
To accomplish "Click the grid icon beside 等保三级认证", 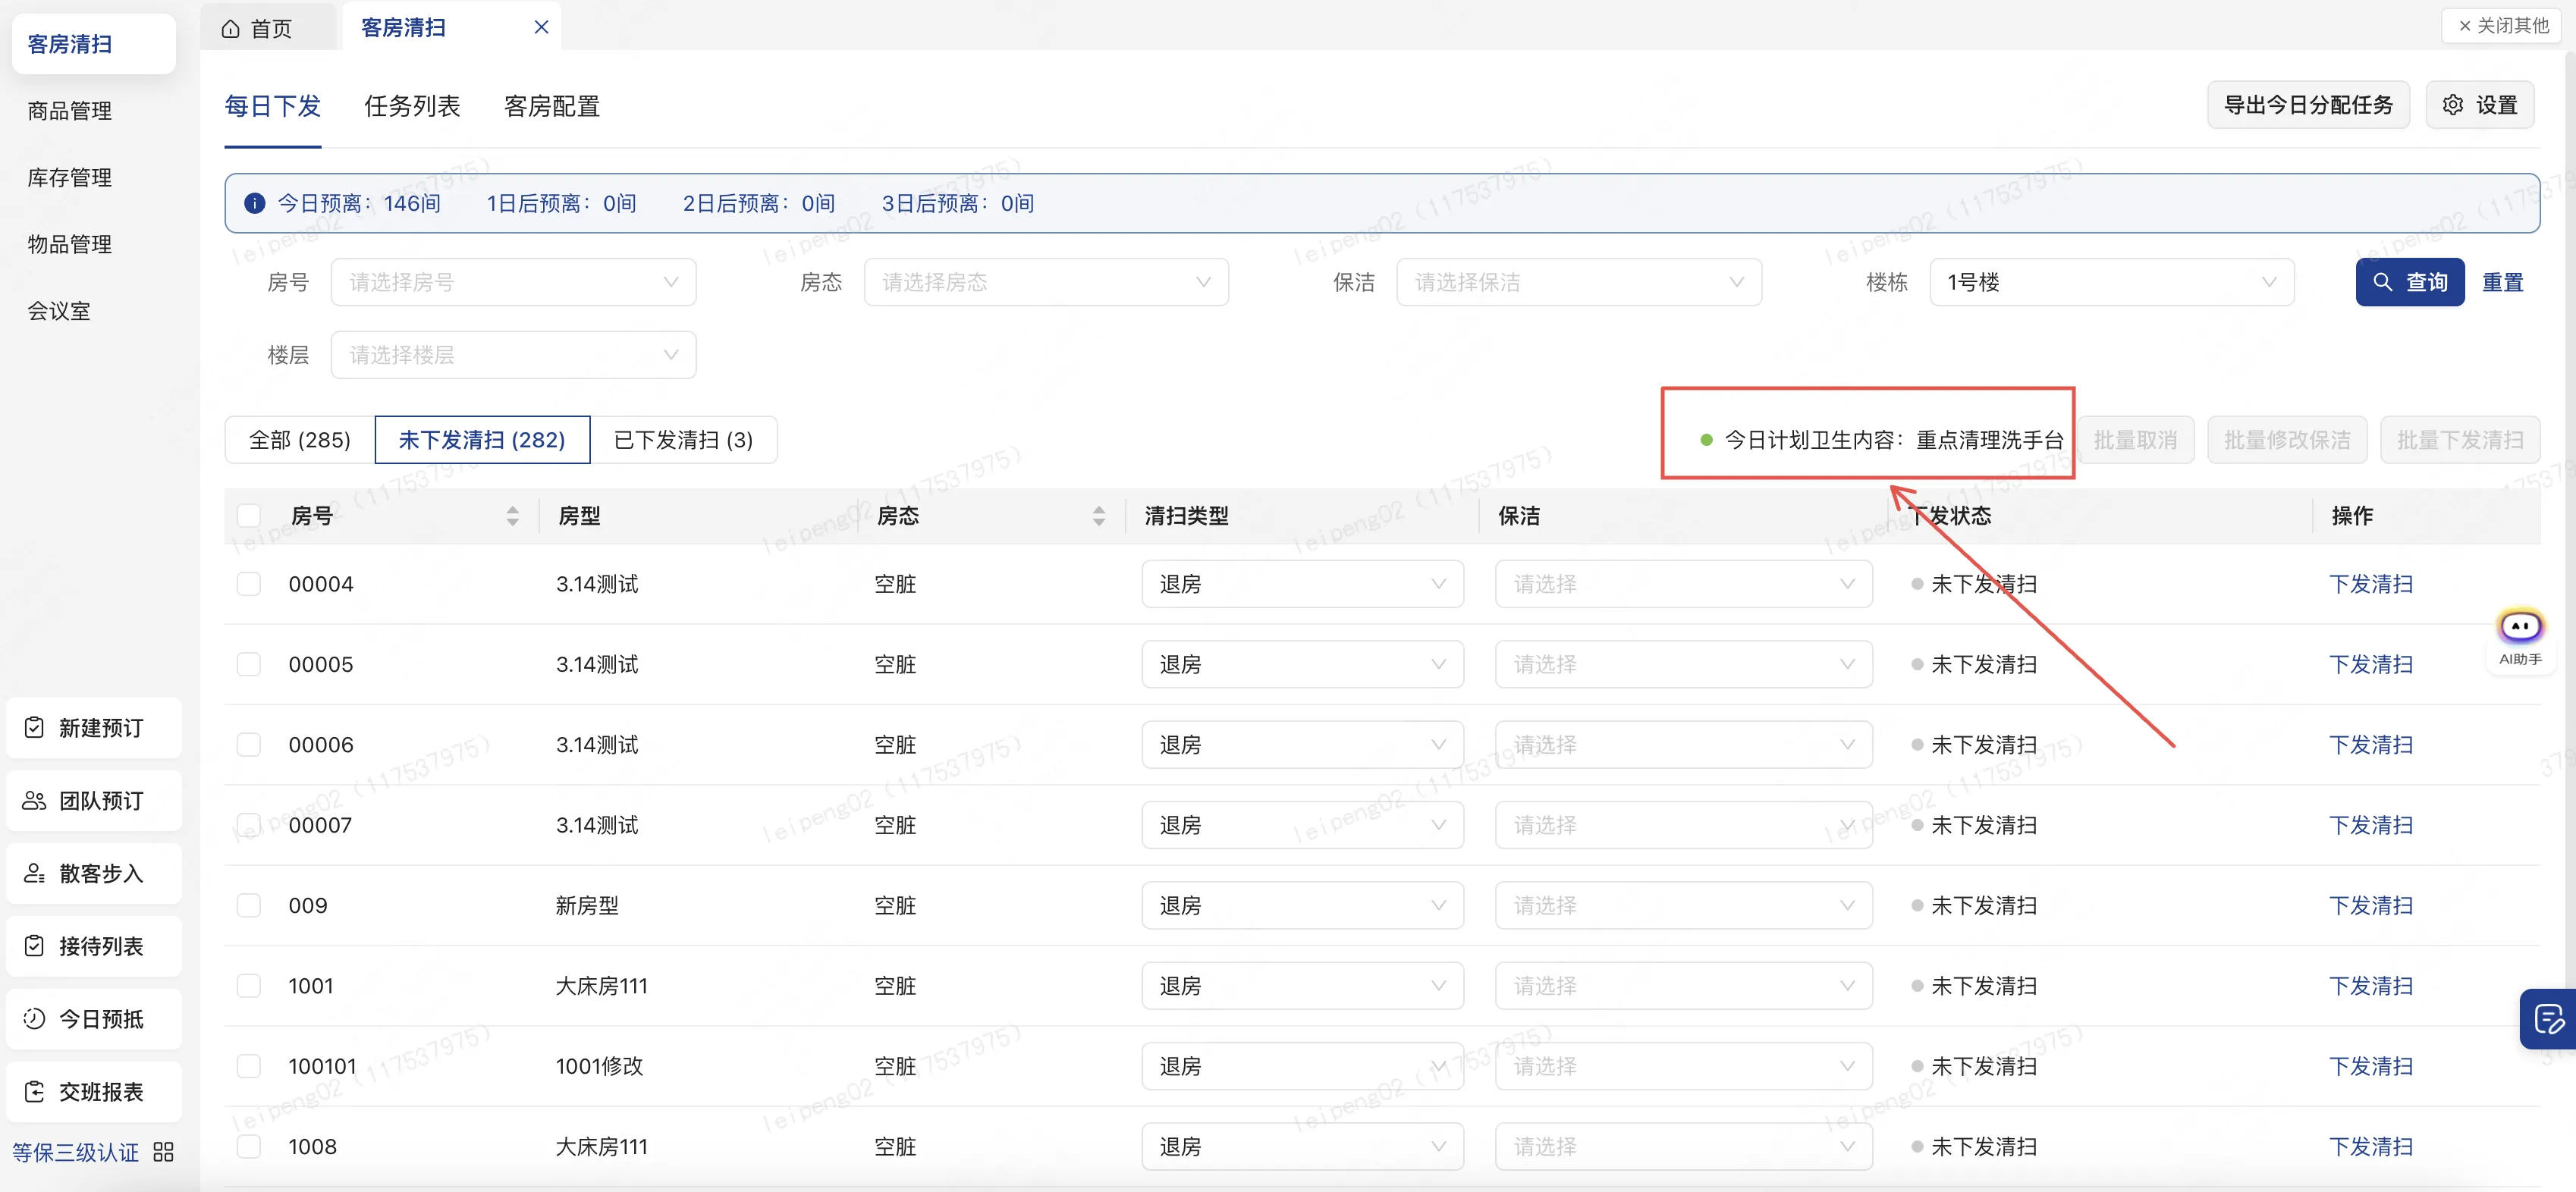I will [163, 1152].
